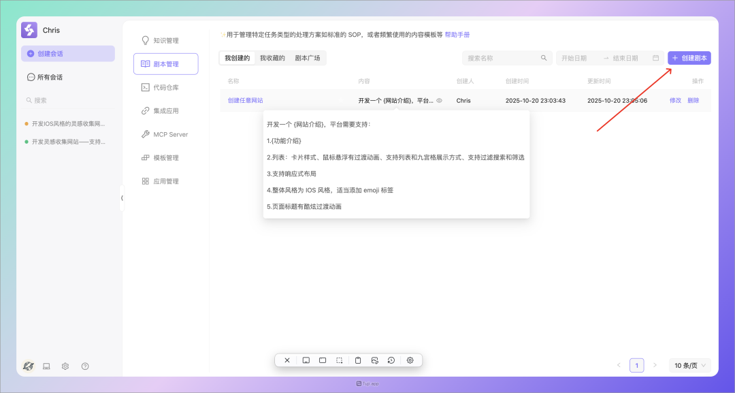Click the search magnifier in 搜索名称 field
Image resolution: width=735 pixels, height=393 pixels.
[x=544, y=59]
